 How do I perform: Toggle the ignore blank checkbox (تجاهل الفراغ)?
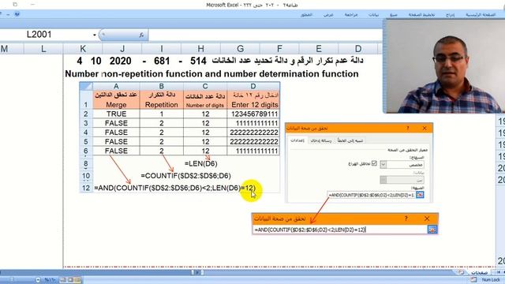click(374, 163)
